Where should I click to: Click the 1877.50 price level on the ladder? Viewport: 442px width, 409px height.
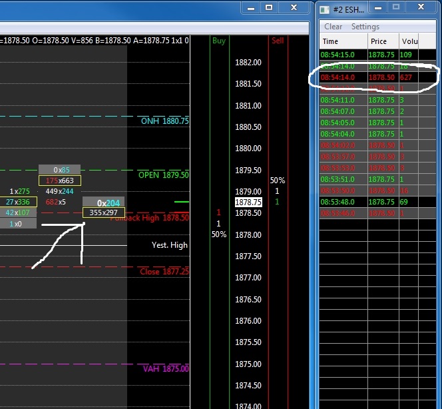248,256
